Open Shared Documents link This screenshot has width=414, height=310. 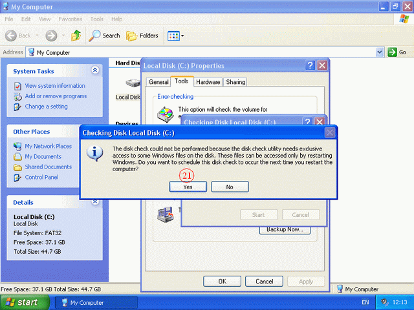[49, 167]
